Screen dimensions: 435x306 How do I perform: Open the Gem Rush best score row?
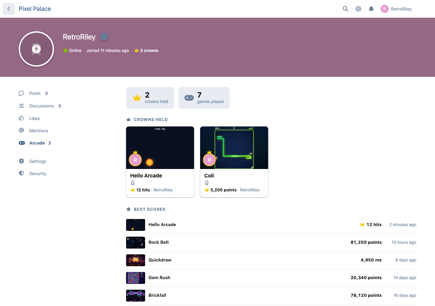tap(271, 278)
